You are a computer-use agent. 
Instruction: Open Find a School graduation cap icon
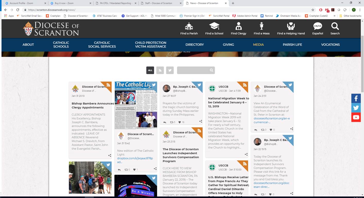pyautogui.click(x=214, y=26)
